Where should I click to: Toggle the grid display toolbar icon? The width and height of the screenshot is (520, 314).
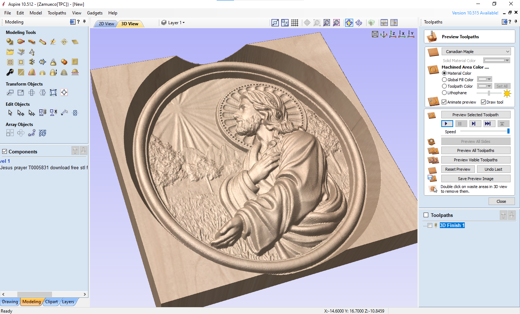click(295, 23)
